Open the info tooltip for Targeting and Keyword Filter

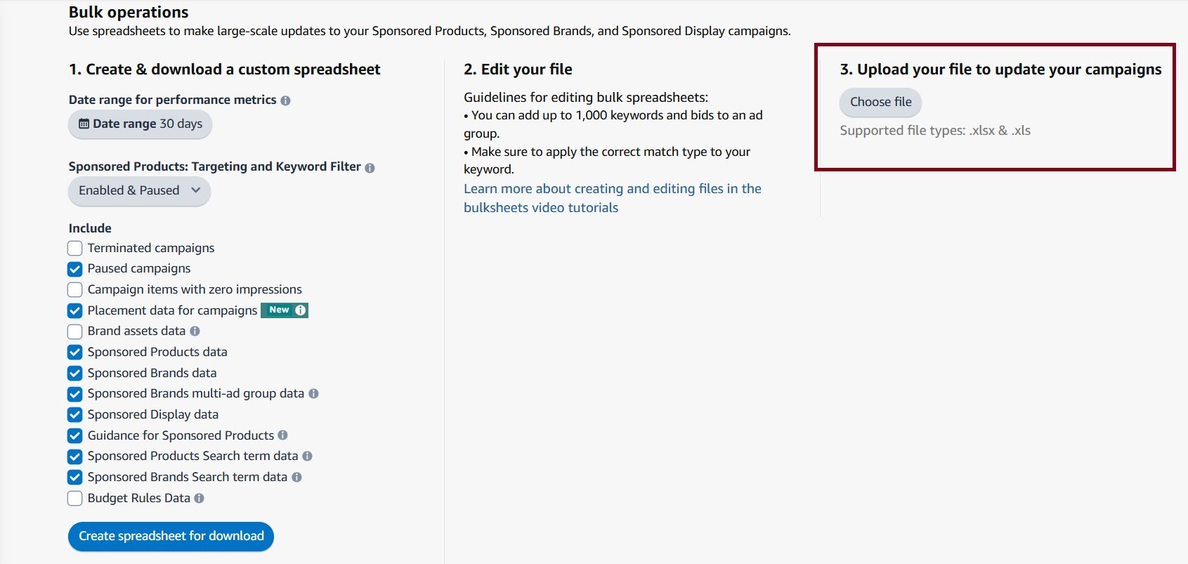[x=370, y=167]
